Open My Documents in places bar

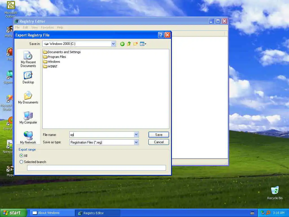coord(28,97)
